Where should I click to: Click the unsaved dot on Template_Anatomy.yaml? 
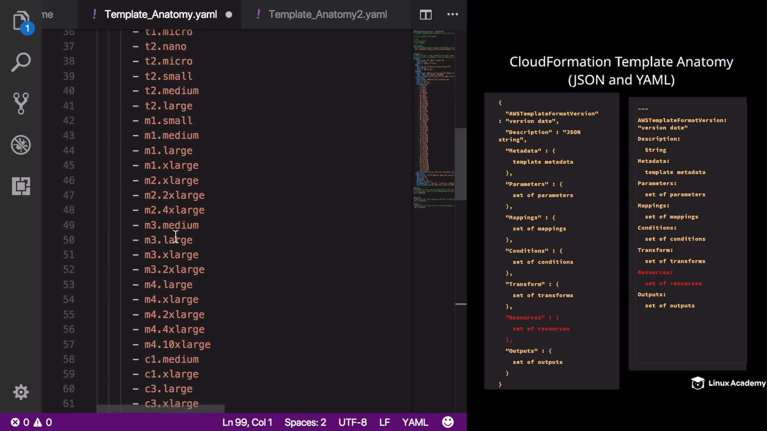[x=229, y=15]
